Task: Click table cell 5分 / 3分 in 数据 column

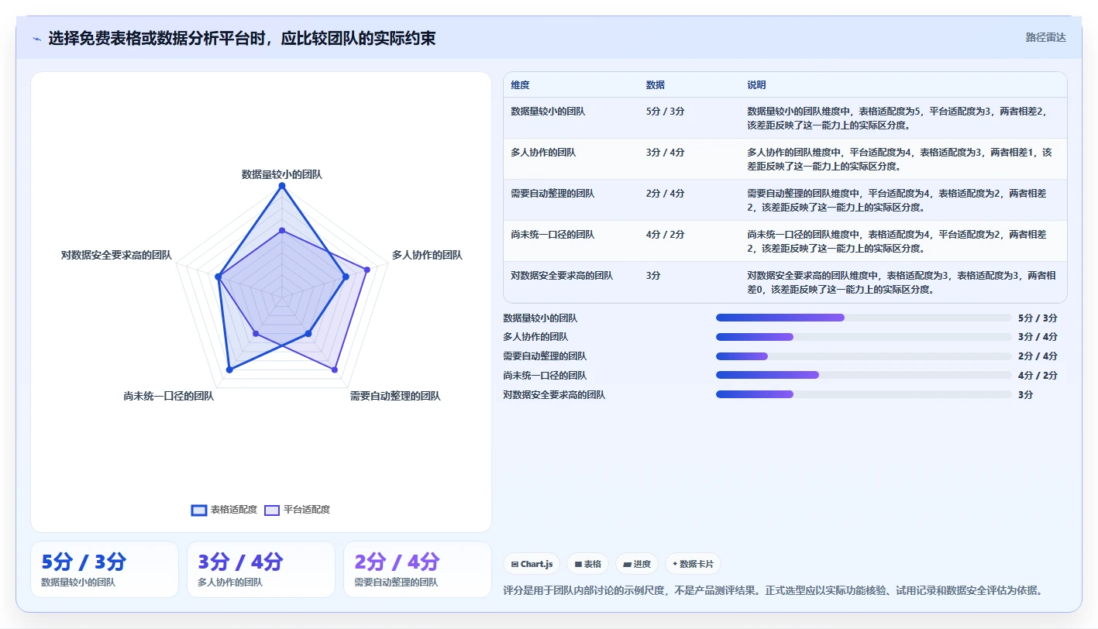Action: coord(665,111)
